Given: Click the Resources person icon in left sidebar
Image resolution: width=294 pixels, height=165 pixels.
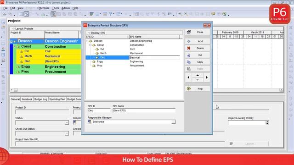Looking at the screenshot, I should tap(3, 49).
